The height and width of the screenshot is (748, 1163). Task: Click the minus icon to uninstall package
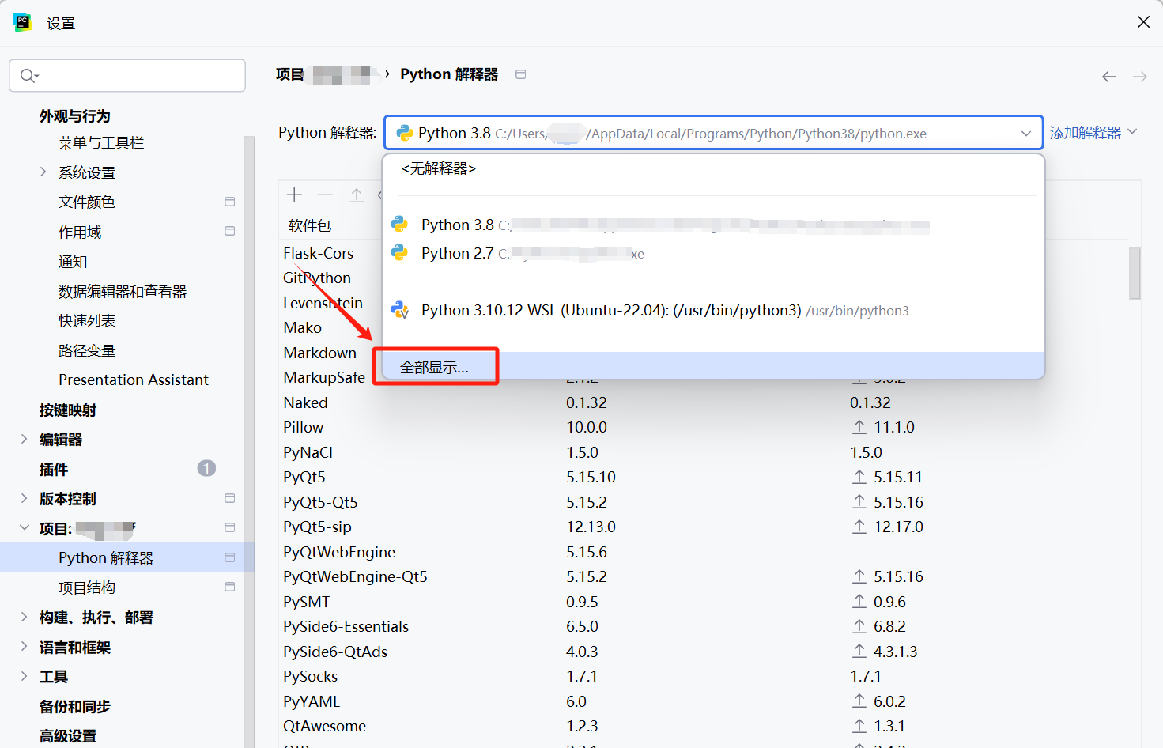pyautogui.click(x=325, y=195)
